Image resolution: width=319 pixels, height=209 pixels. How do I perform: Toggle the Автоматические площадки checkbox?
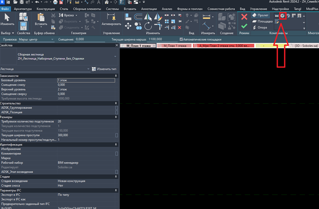(181, 39)
